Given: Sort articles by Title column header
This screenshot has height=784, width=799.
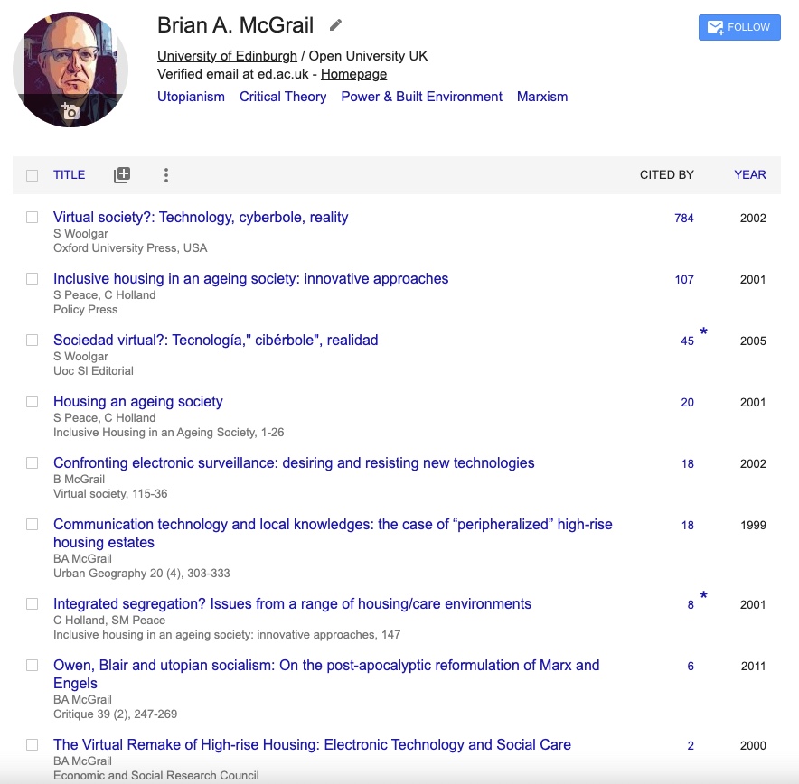Looking at the screenshot, I should [x=69, y=175].
